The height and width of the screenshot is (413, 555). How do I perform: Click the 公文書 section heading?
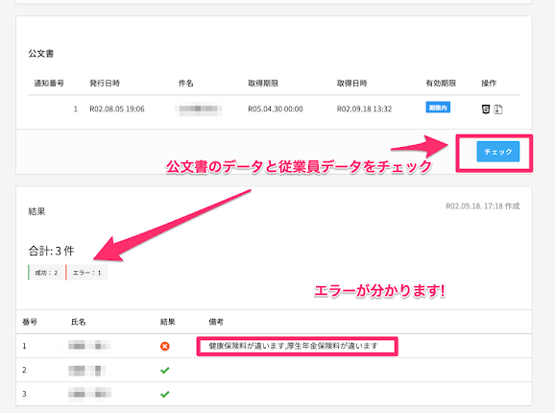coord(41,54)
